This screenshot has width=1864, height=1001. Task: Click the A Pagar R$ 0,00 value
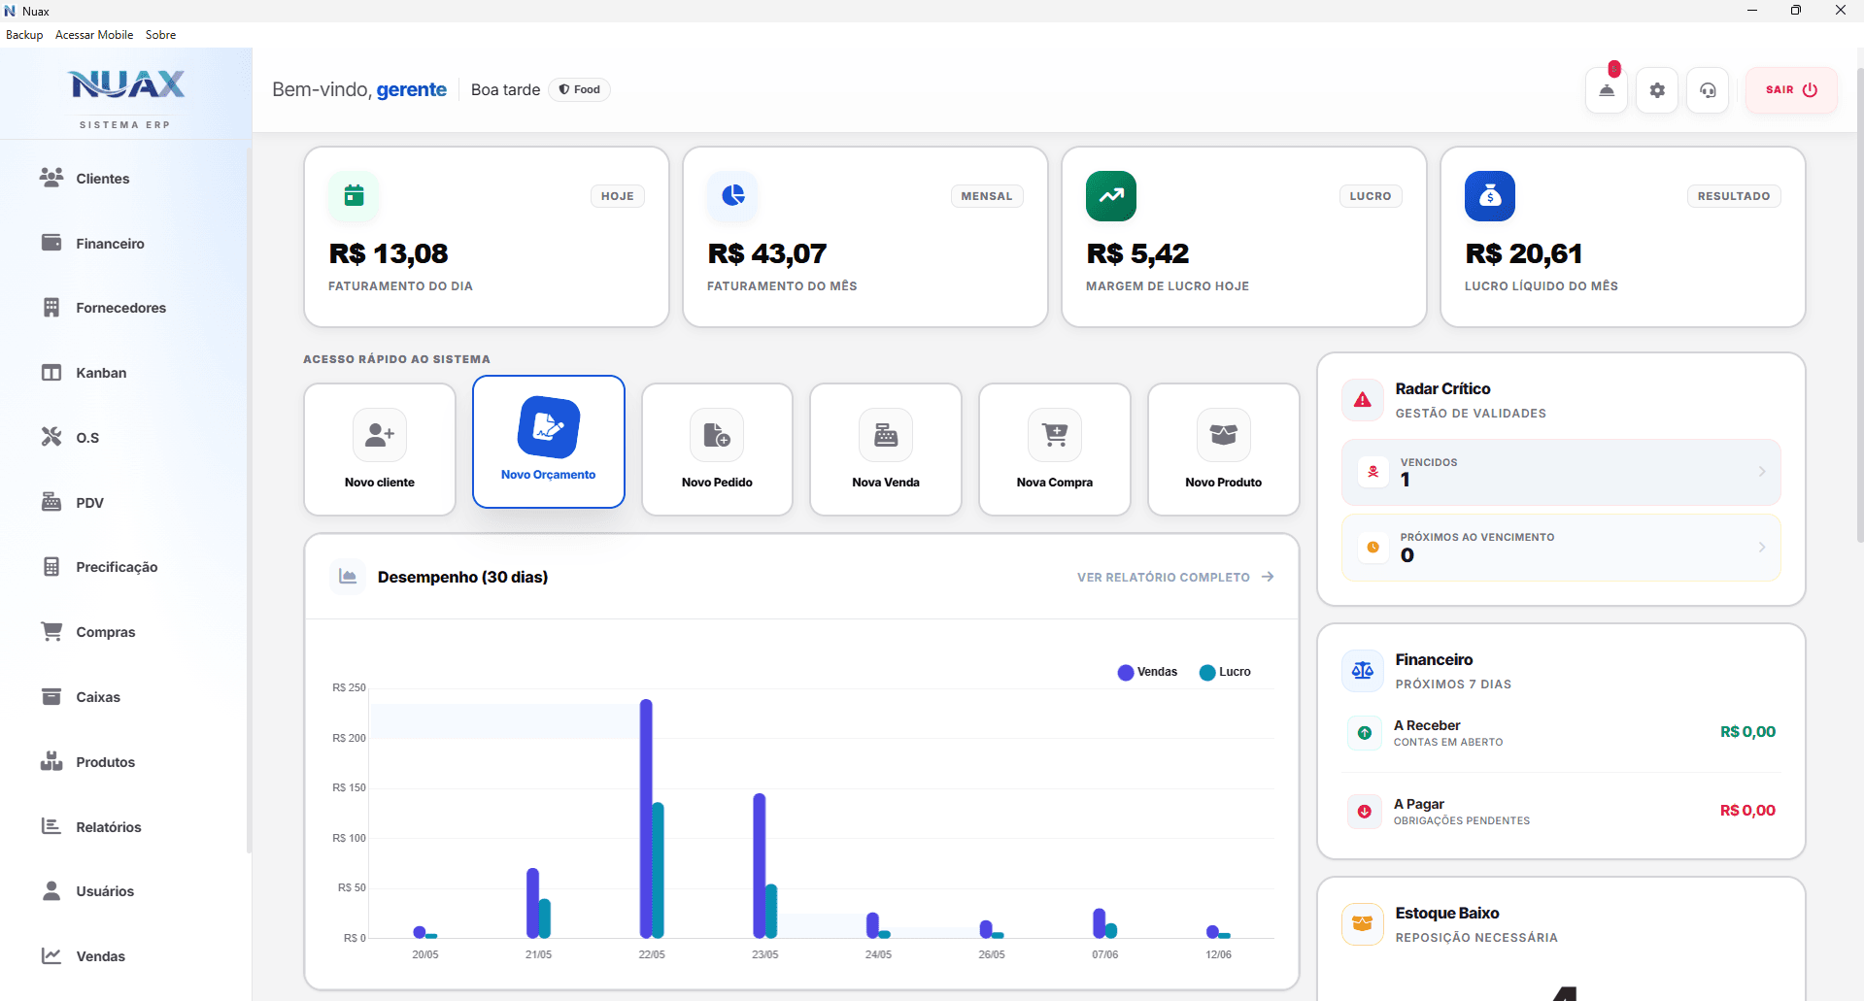click(1747, 811)
